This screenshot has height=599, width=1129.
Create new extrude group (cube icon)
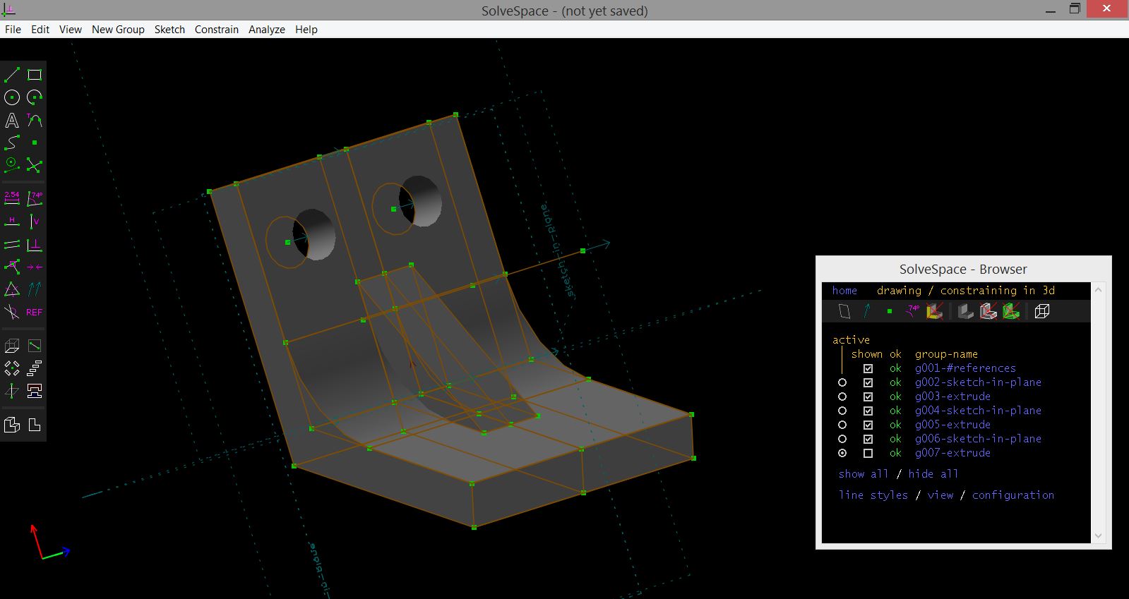(x=12, y=346)
